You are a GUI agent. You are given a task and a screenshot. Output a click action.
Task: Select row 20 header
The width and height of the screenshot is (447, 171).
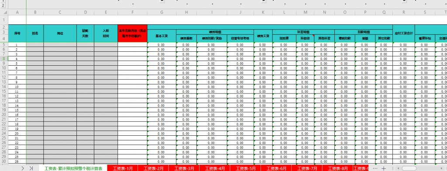point(4,114)
